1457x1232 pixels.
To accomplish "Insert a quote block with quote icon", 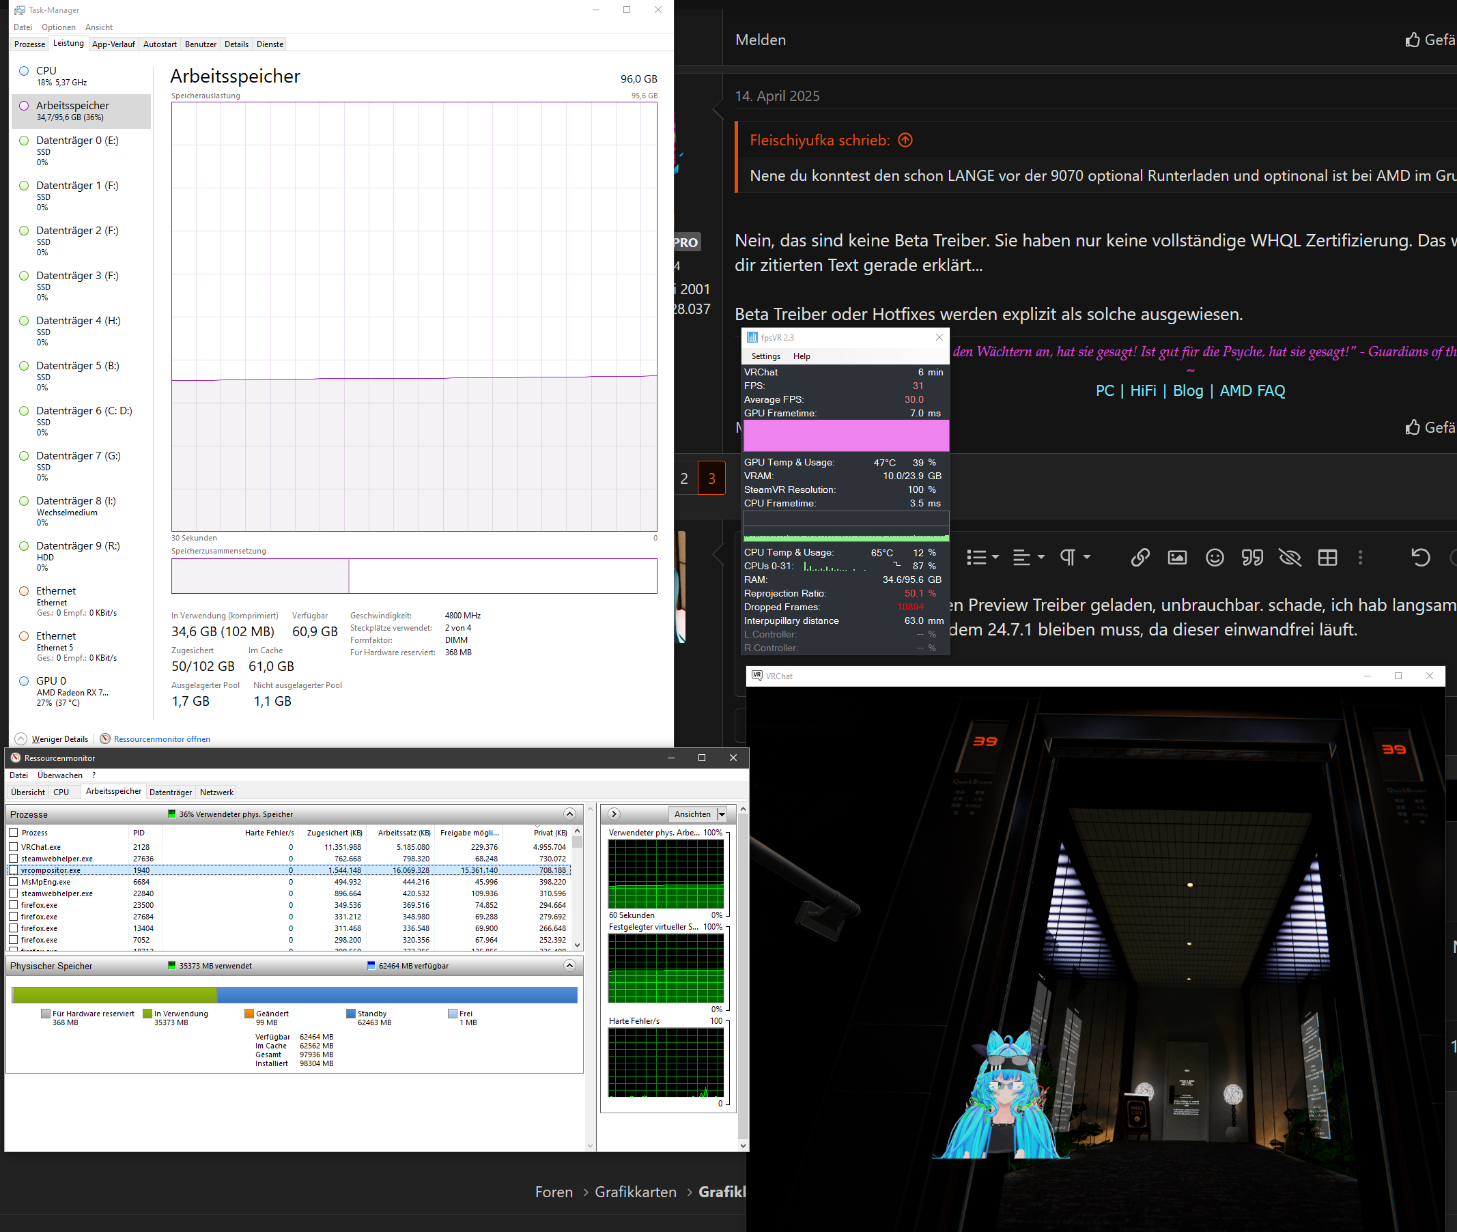I will (x=1251, y=558).
